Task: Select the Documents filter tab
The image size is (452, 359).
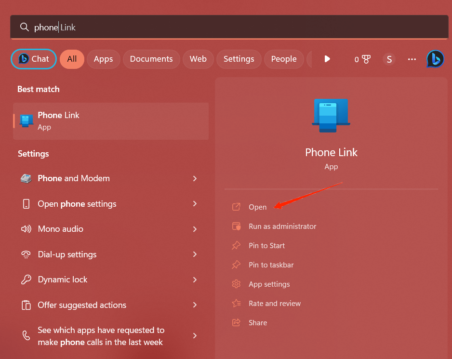Action: click(151, 59)
